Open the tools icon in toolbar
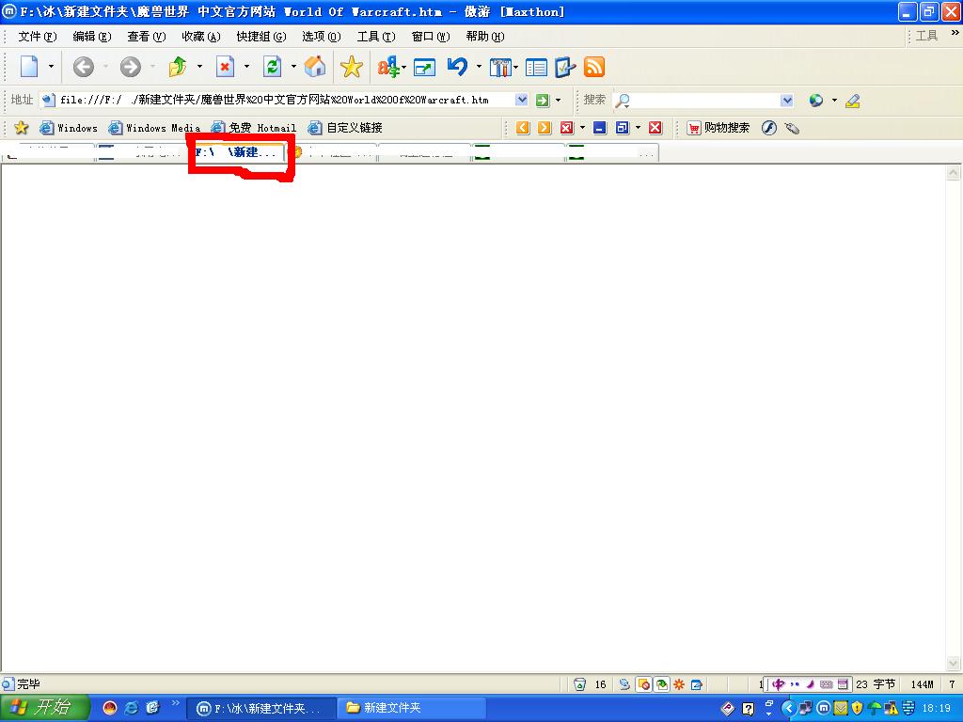Screen dimensions: 963x722 [x=500, y=67]
